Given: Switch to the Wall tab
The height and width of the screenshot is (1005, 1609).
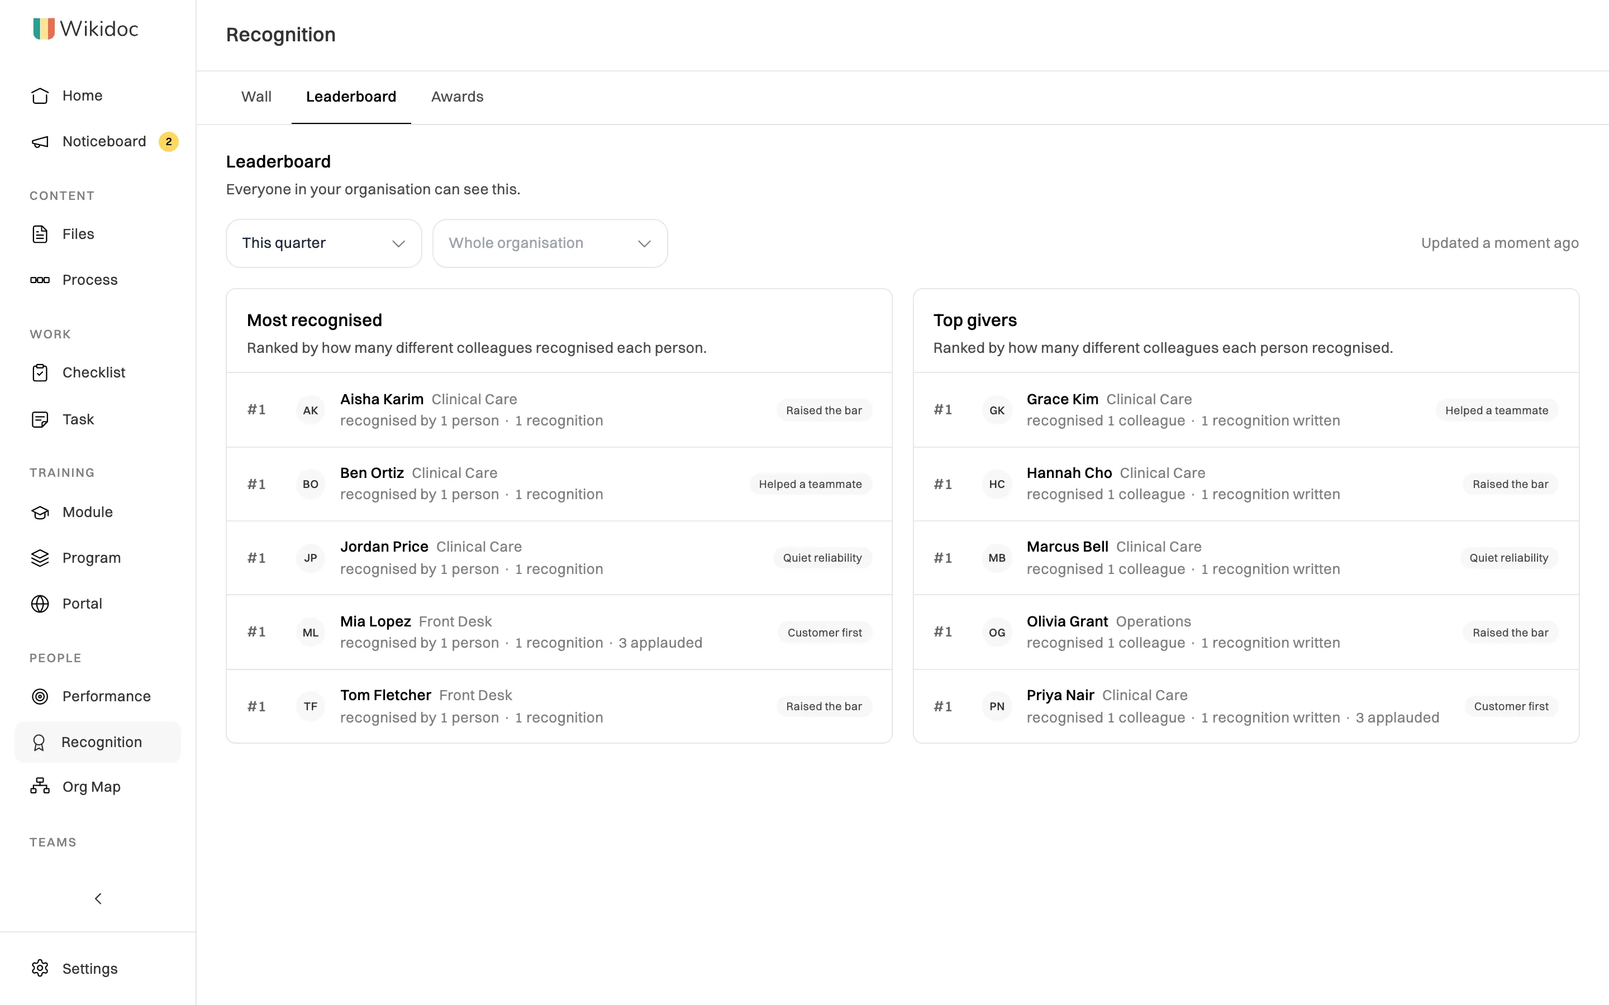Looking at the screenshot, I should pyautogui.click(x=256, y=97).
